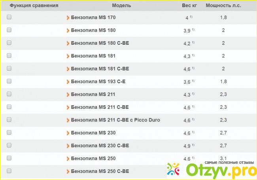Open the Бензопила MS 181 C-BE link
The width and height of the screenshot is (257, 180).
click(x=100, y=69)
